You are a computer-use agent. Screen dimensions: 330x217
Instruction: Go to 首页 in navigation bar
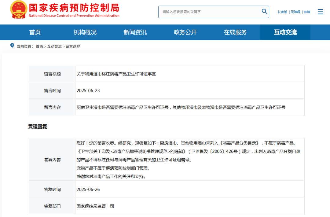tap(35, 32)
